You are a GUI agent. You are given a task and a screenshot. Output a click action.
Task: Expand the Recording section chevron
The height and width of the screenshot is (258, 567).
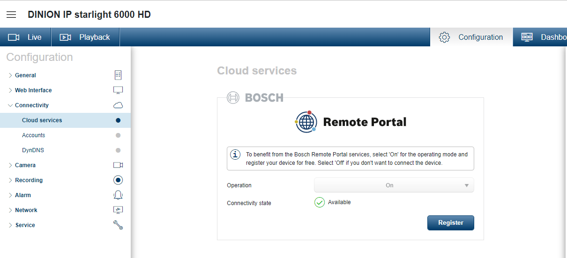(10, 180)
